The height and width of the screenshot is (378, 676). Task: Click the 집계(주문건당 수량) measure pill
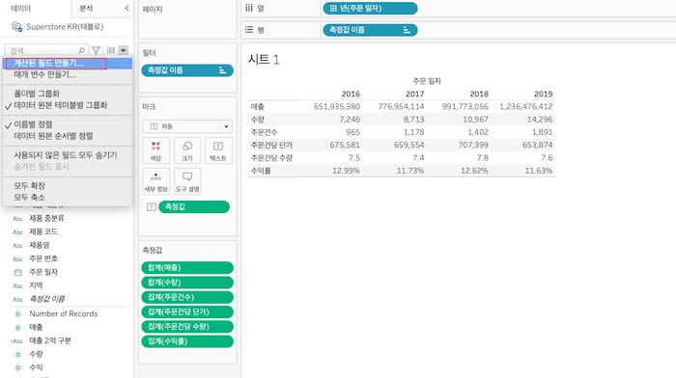tap(187, 326)
